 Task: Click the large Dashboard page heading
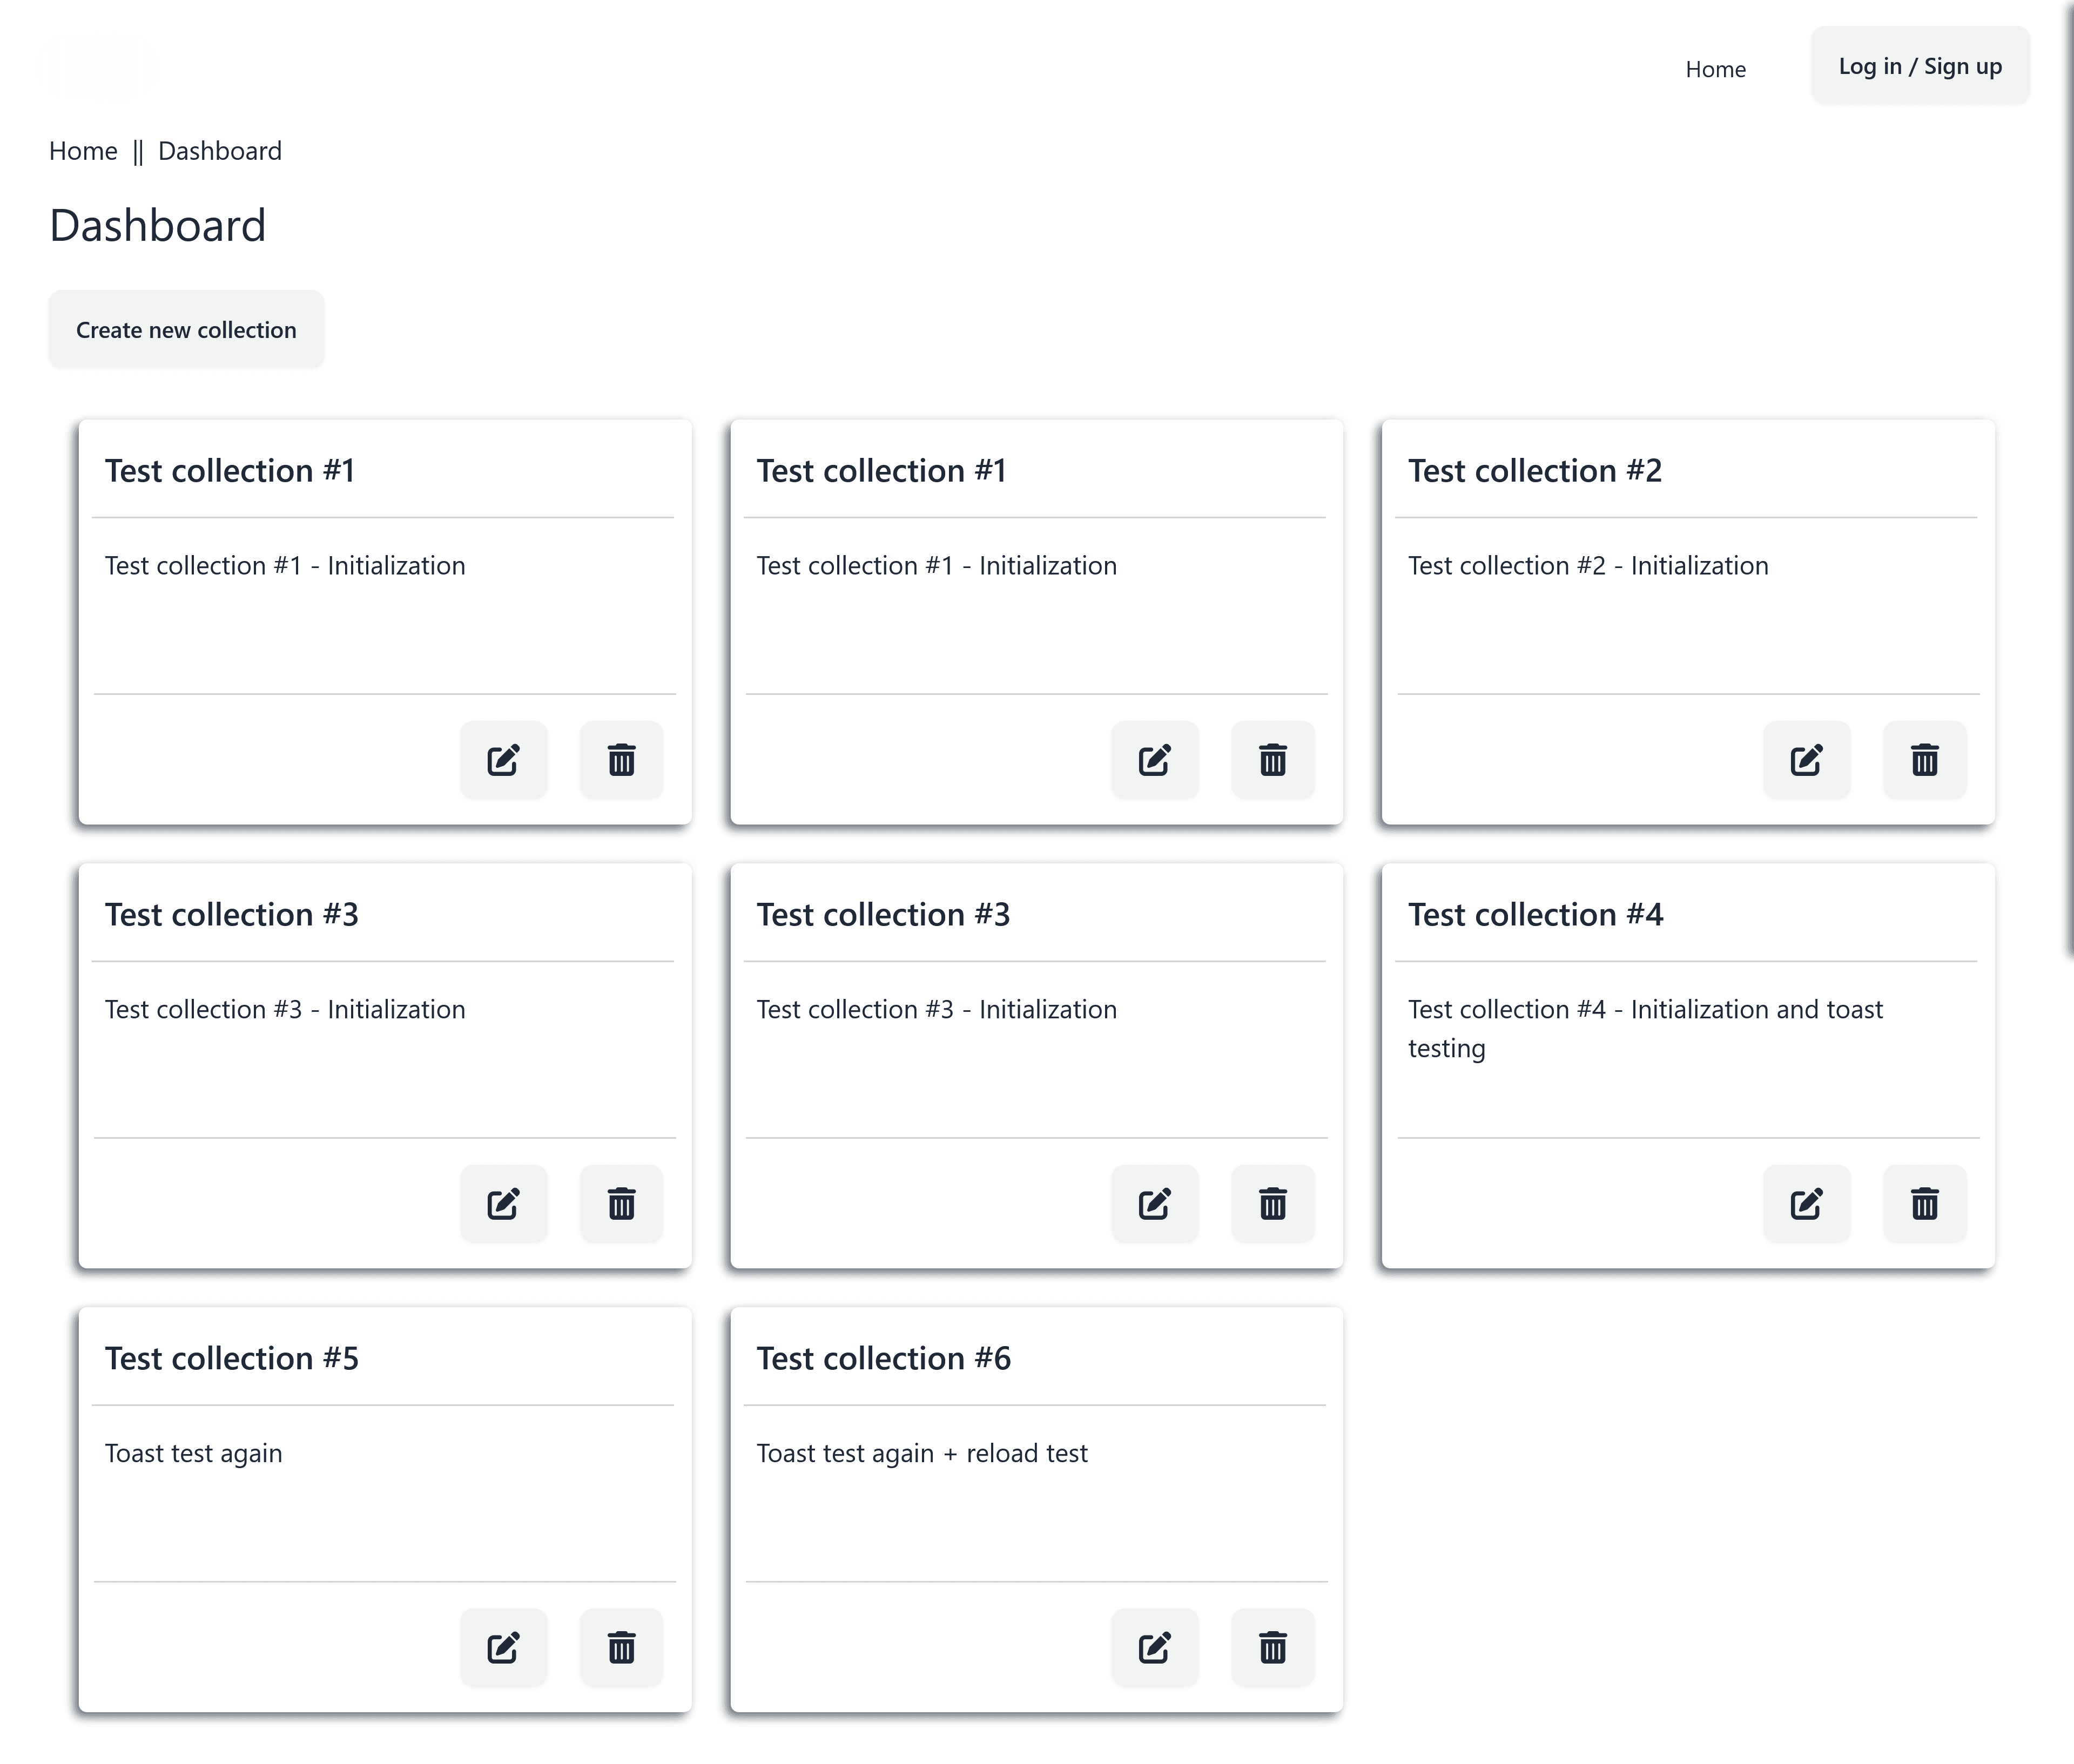click(x=158, y=226)
